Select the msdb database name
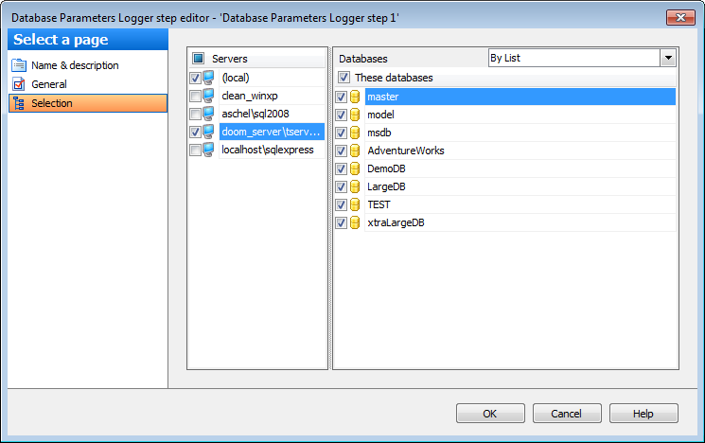The width and height of the screenshot is (705, 443). point(379,133)
